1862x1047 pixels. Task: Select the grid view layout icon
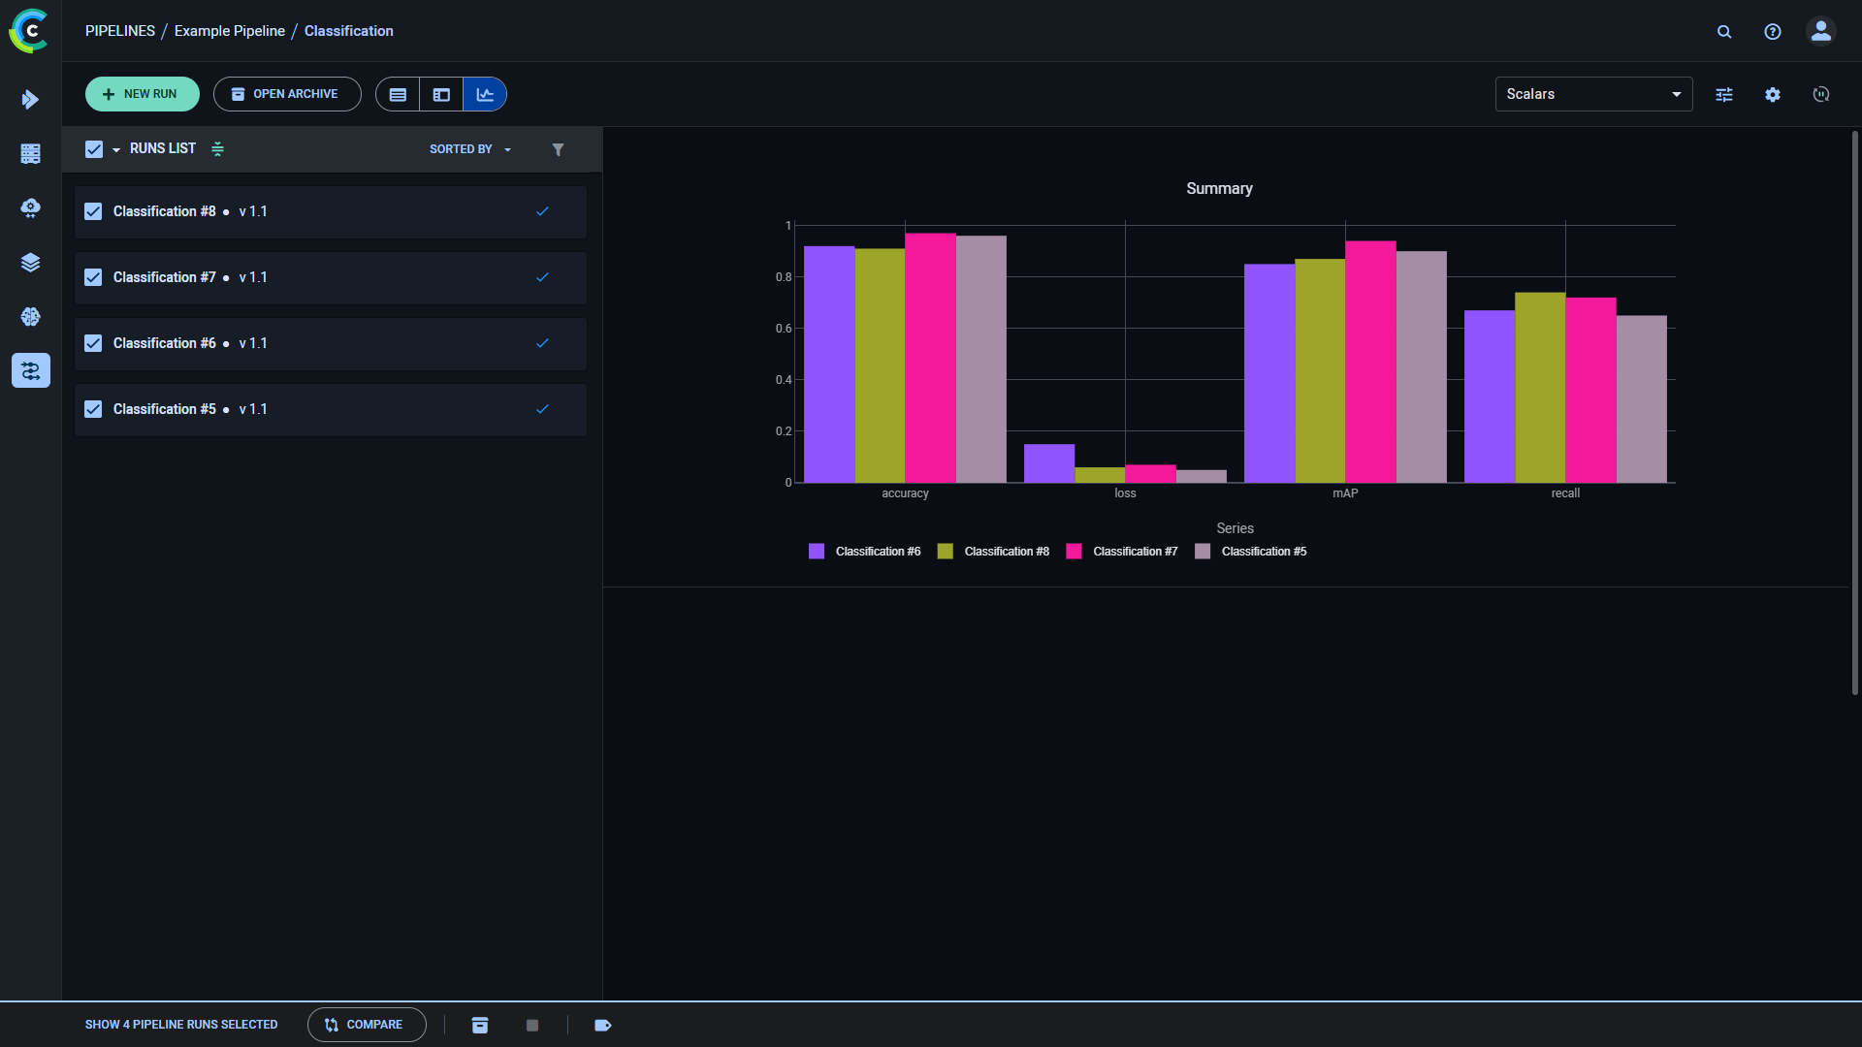coord(441,93)
